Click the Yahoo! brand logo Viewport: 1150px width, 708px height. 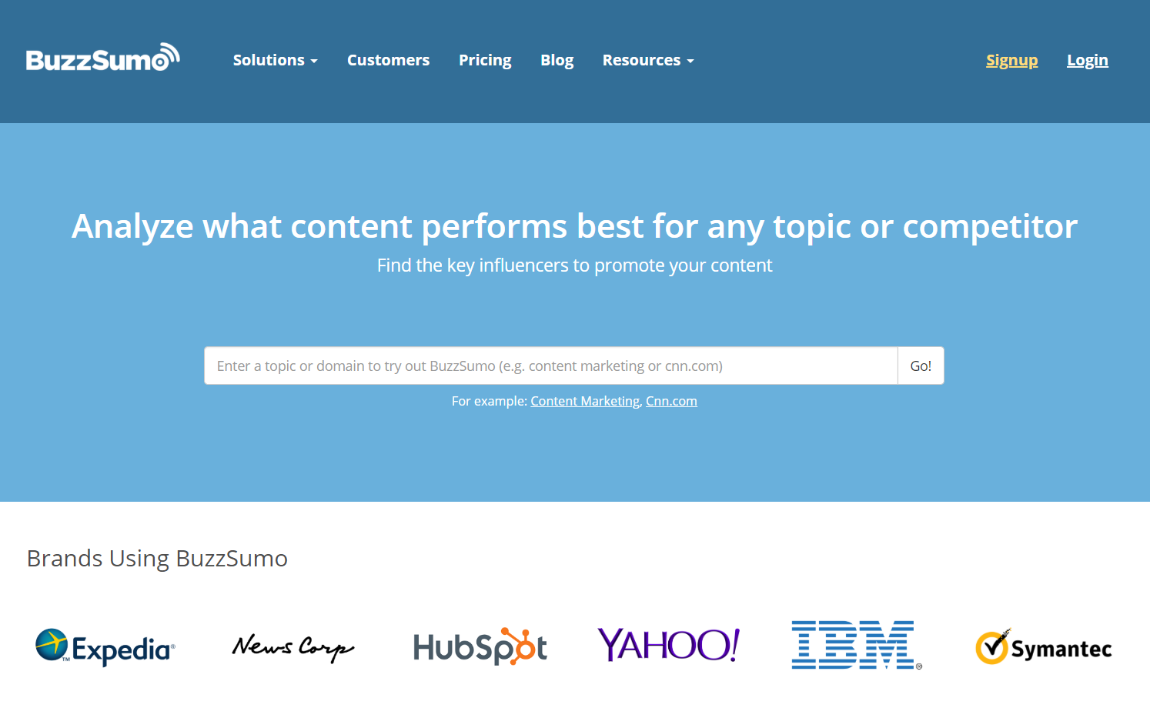coord(668,645)
